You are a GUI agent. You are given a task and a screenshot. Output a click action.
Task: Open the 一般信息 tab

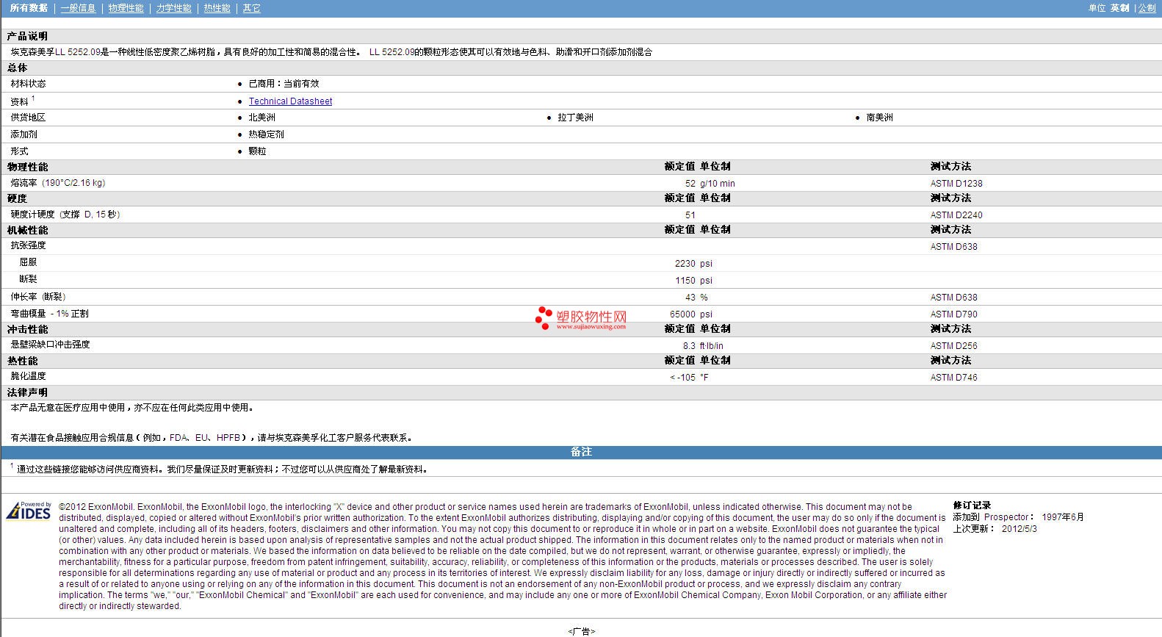pyautogui.click(x=78, y=8)
